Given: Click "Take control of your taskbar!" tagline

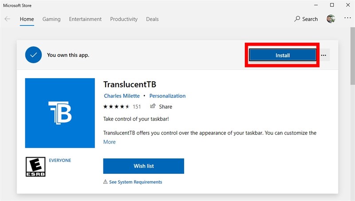Looking at the screenshot, I should tap(136, 119).
